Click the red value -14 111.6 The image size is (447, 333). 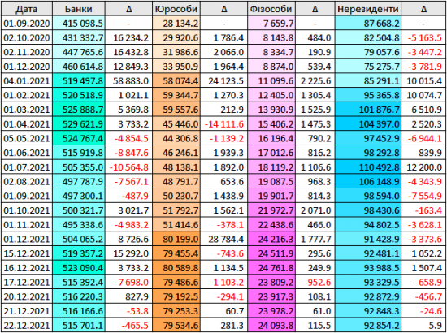click(223, 124)
